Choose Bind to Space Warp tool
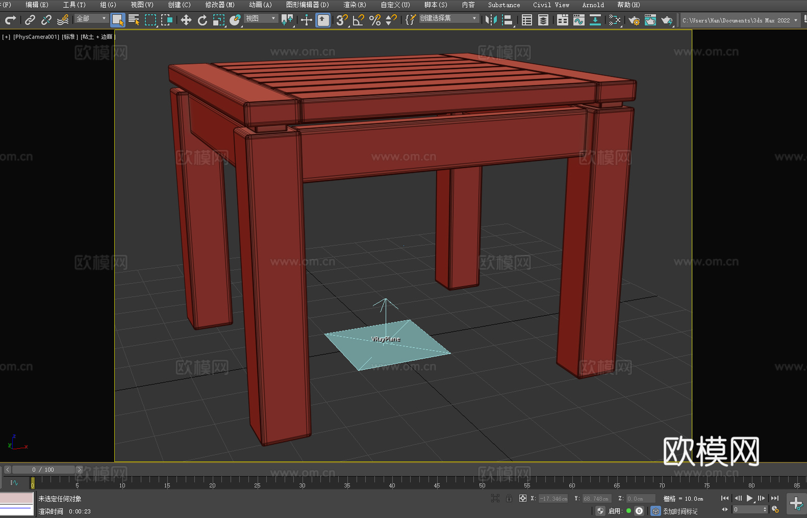This screenshot has width=807, height=518. tap(63, 20)
